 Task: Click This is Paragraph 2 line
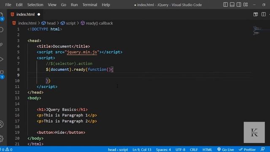point(67,121)
